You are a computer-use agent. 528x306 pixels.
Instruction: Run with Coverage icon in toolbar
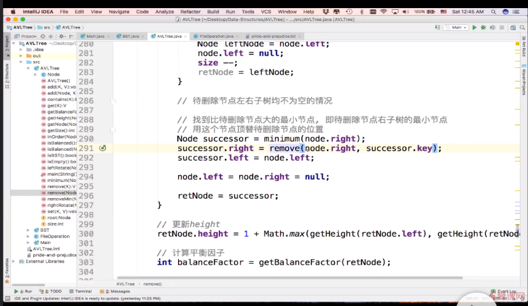[x=493, y=28]
